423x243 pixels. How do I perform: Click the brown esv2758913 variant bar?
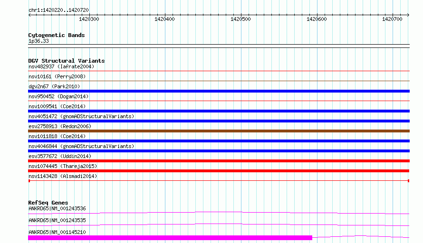(219, 131)
